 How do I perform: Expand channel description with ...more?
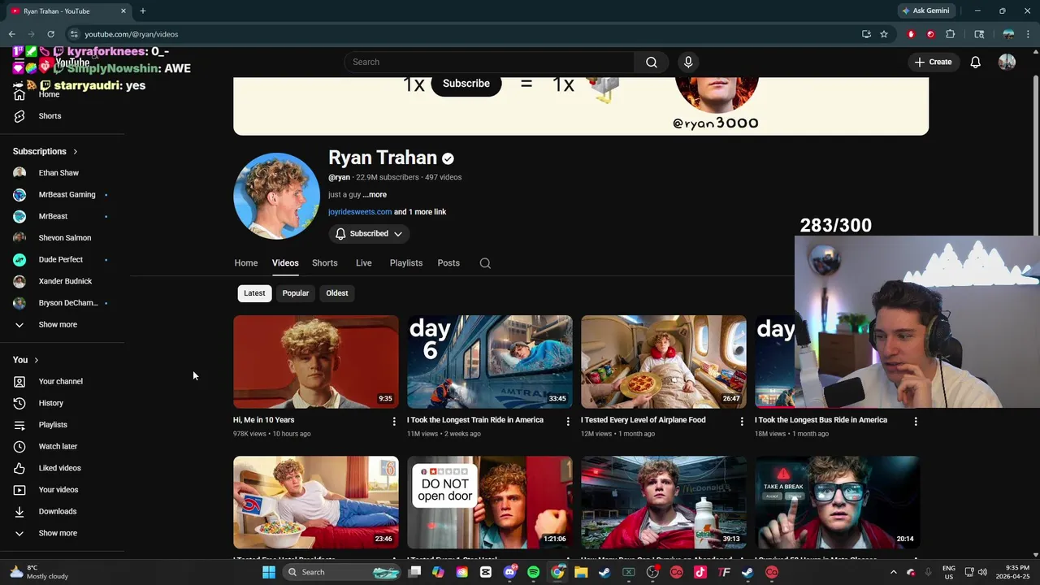pyautogui.click(x=375, y=195)
